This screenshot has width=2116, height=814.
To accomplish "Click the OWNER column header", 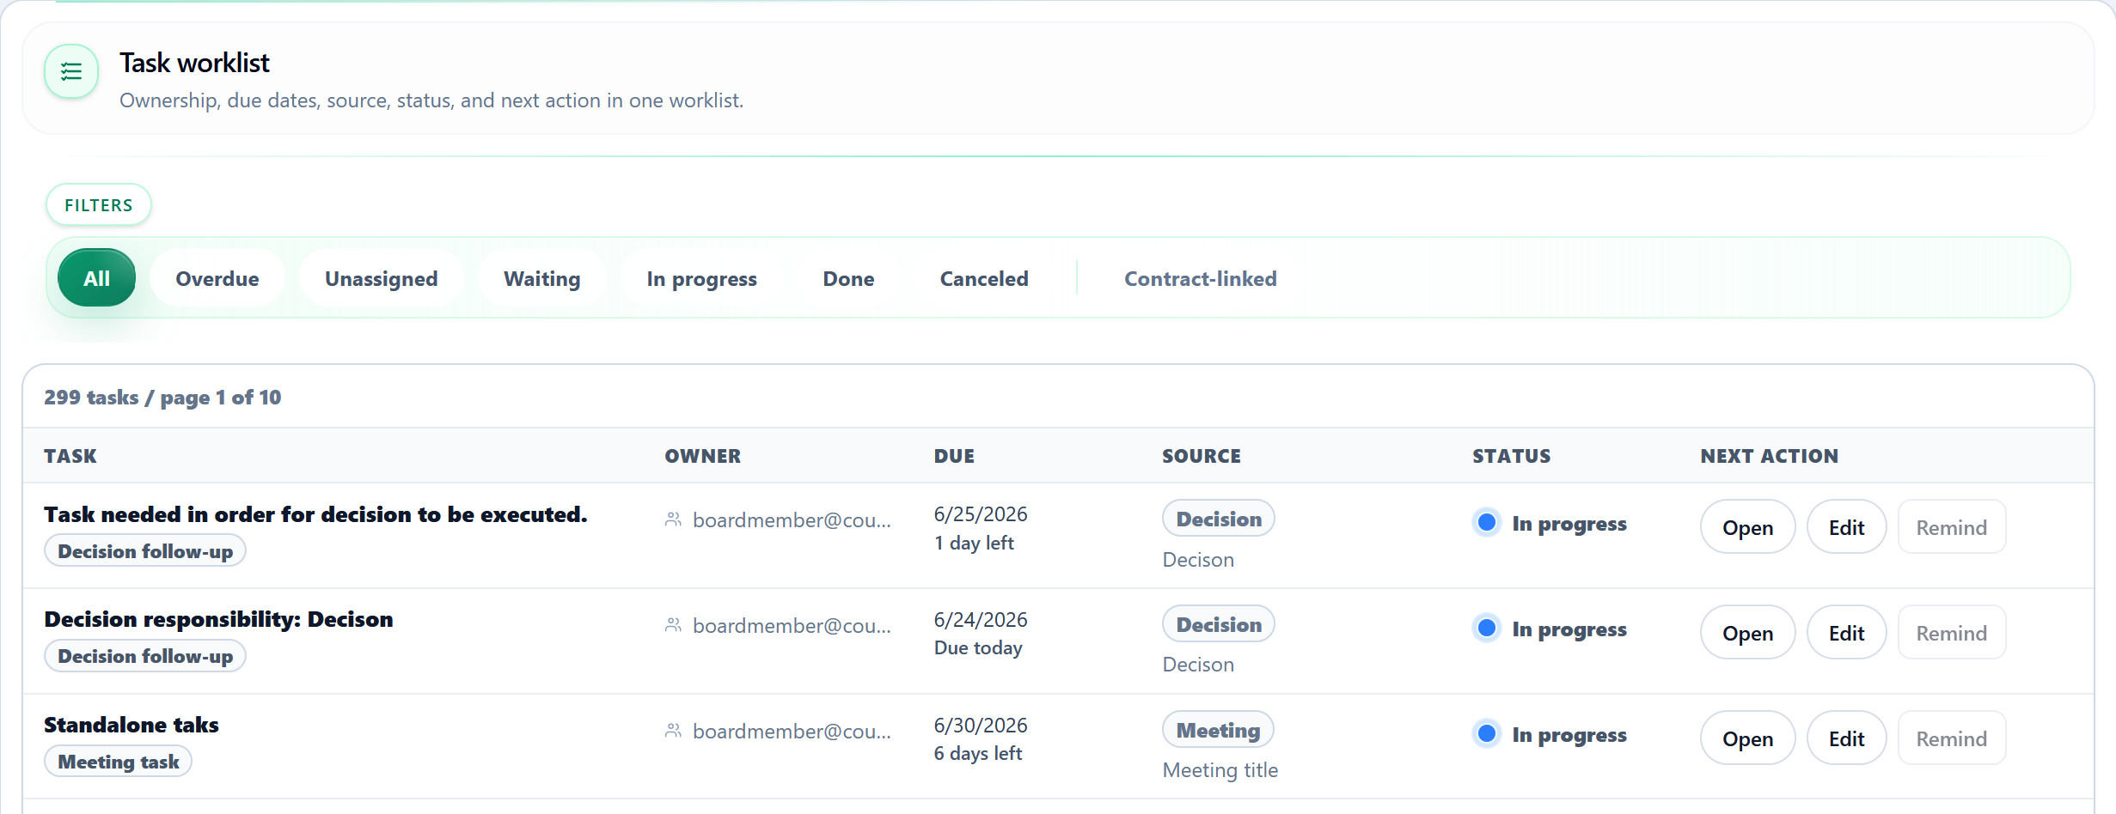I will [702, 456].
